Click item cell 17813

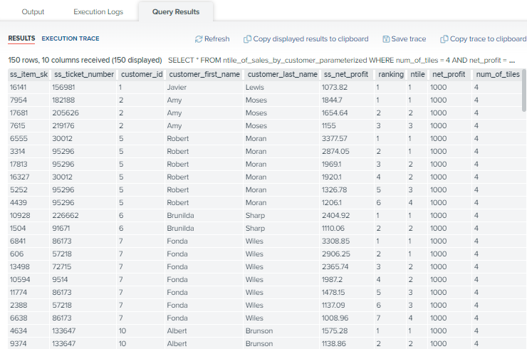coord(28,164)
